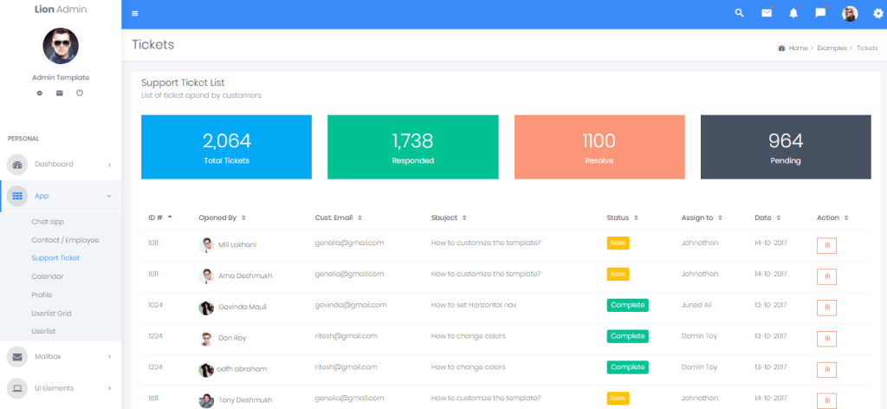Viewport: 887px width, 409px height.
Task: Open user avatar menu in top bar
Action: point(850,14)
